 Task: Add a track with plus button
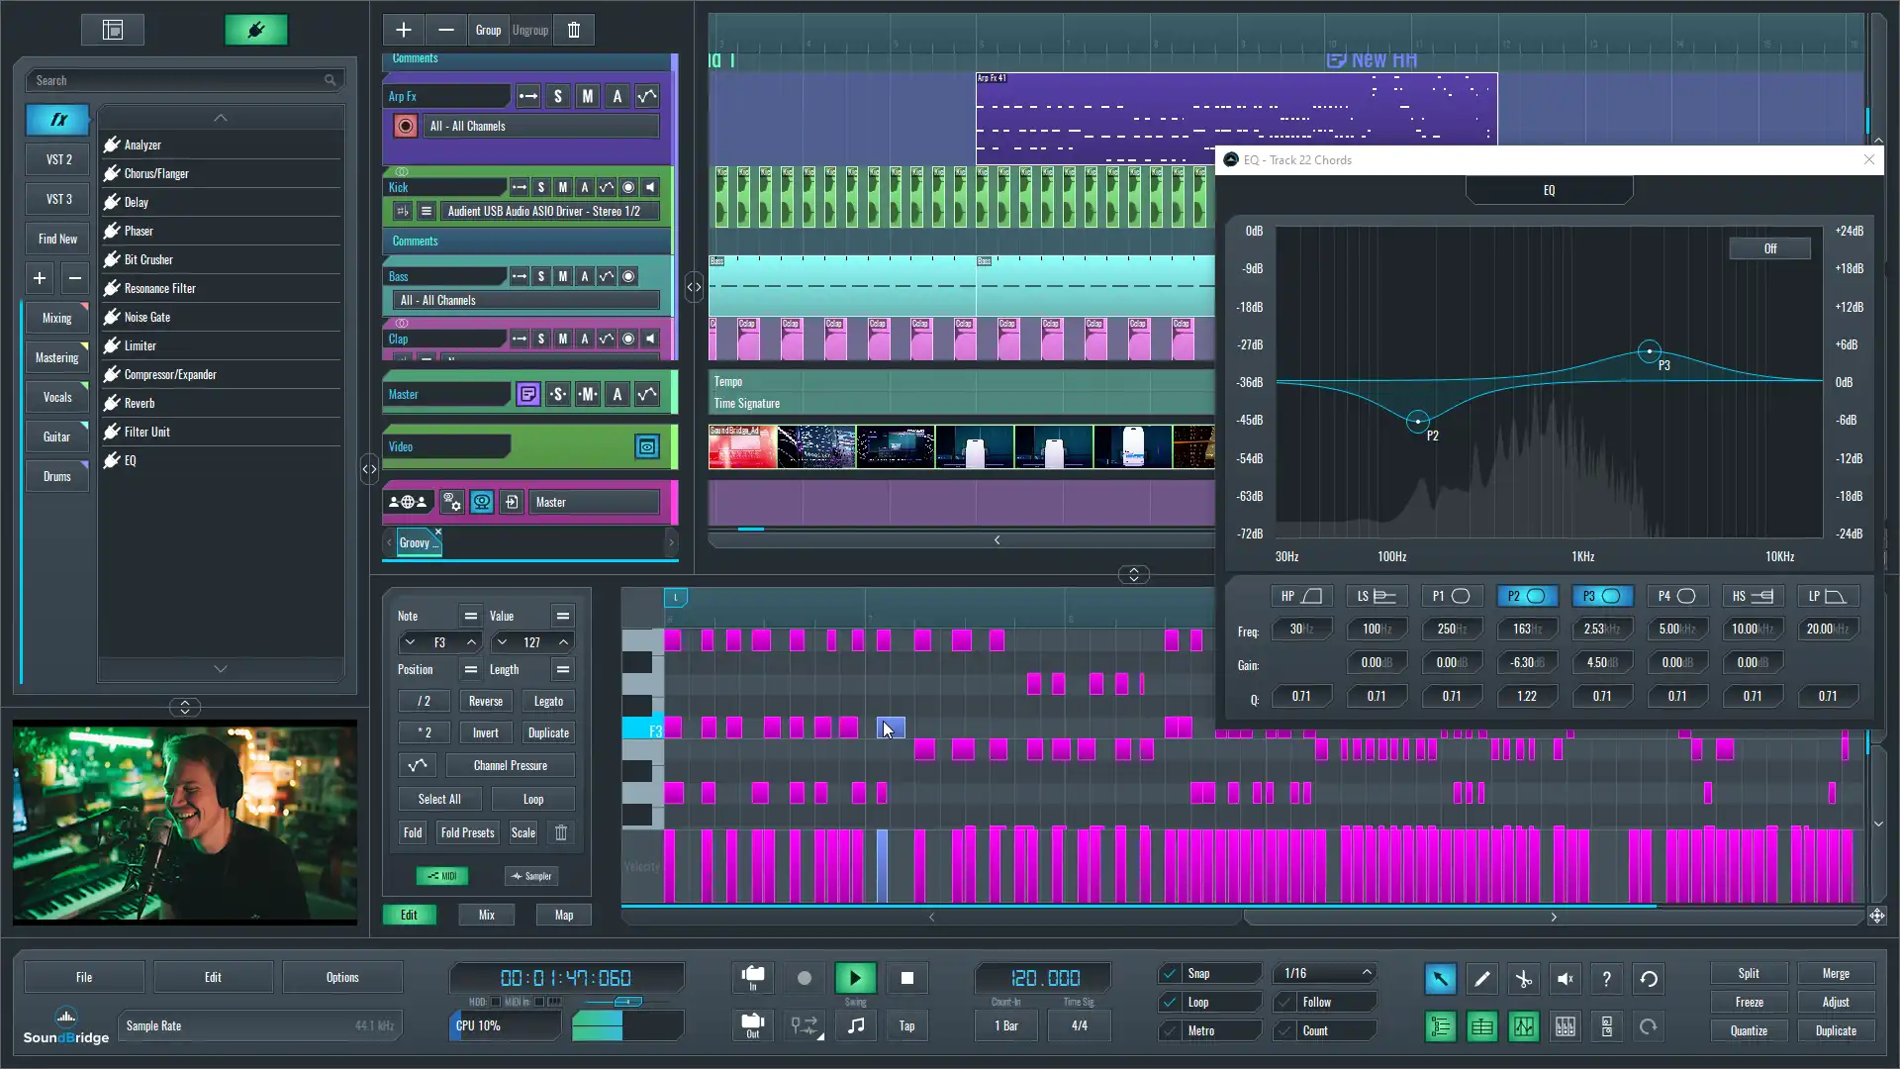coord(403,30)
